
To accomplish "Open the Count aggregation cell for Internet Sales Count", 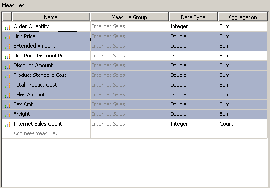I will coord(243,124).
